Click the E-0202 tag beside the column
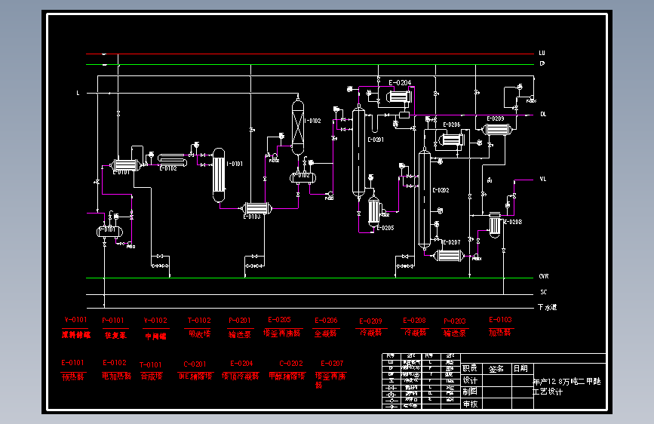Image resolution: width=654 pixels, height=424 pixels. (441, 190)
